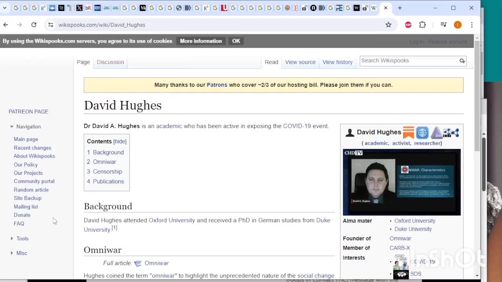Click the small icon before Omniwar full article

pos(138,263)
